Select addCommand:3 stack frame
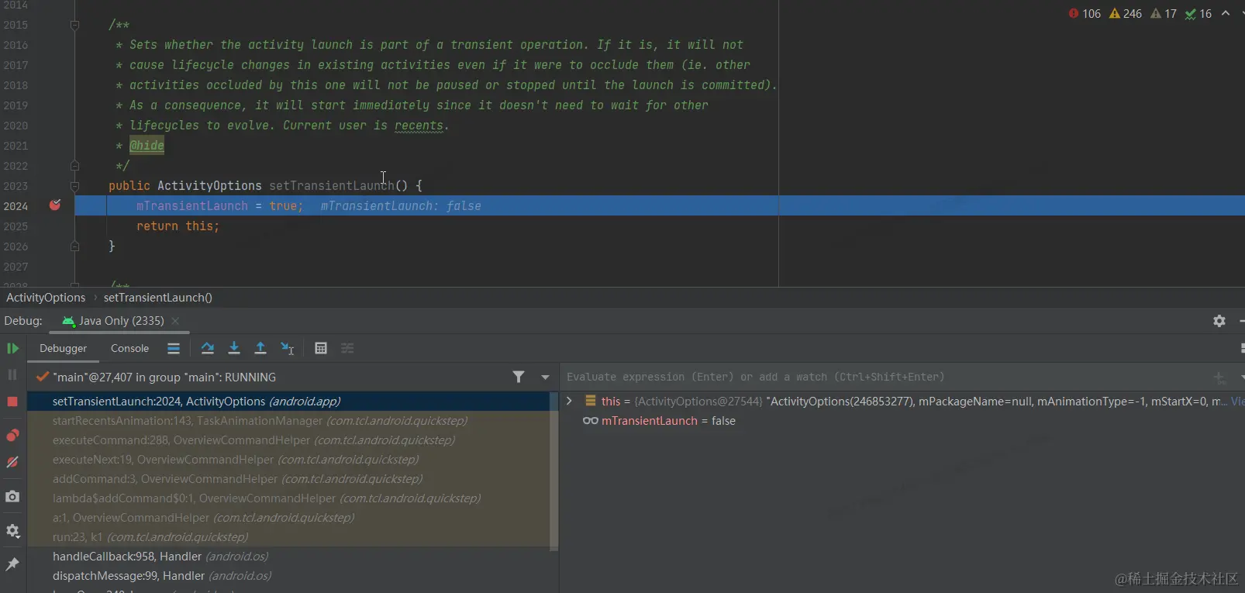Screen dimensions: 1245x593 coord(288,479)
